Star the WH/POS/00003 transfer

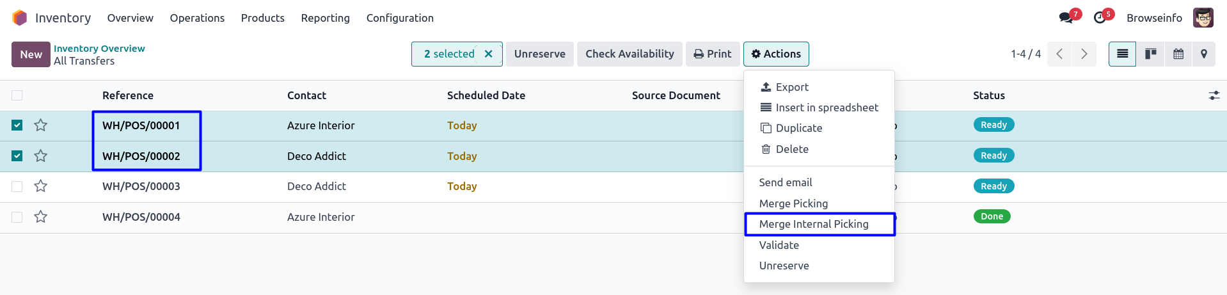pyautogui.click(x=41, y=186)
